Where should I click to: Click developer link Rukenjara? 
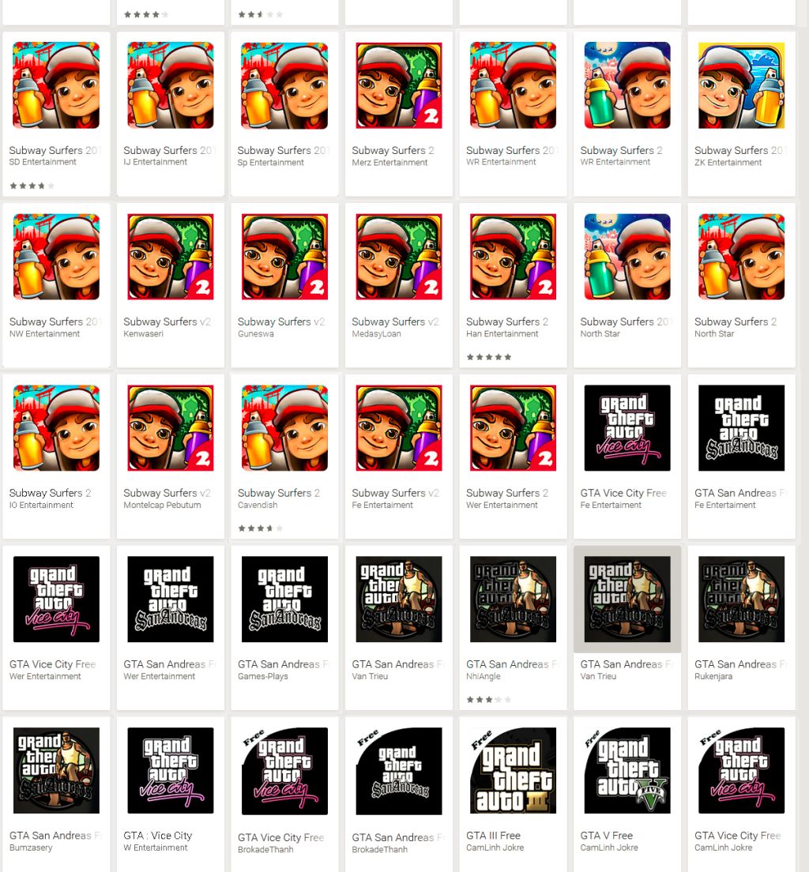click(x=713, y=676)
